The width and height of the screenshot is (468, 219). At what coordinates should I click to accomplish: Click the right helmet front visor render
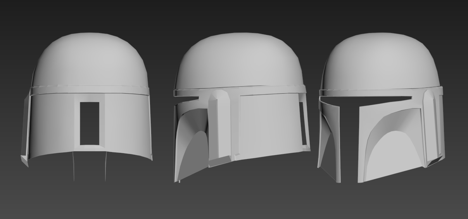tap(382, 108)
